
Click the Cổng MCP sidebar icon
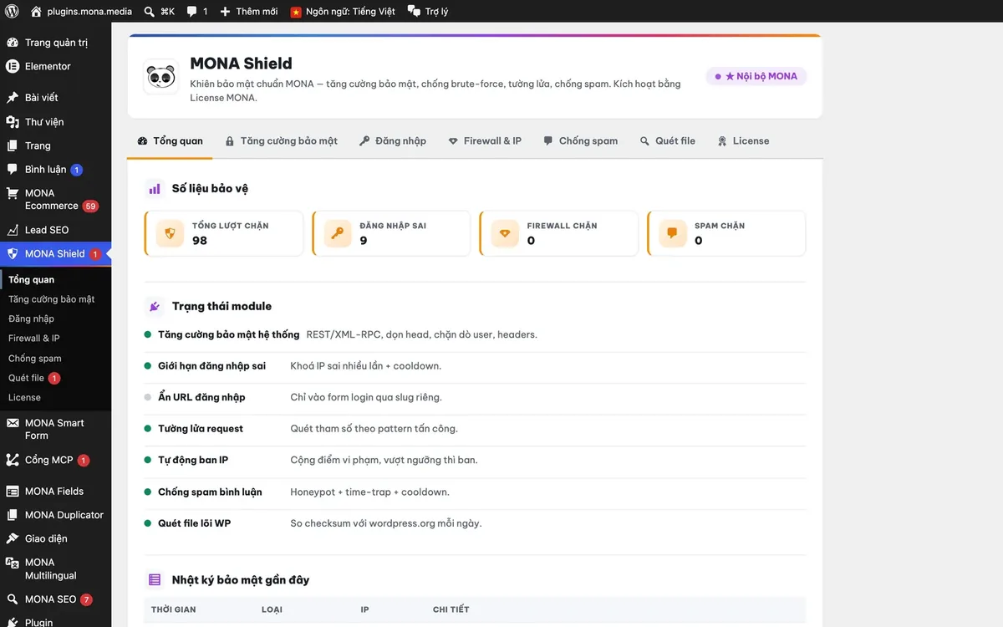13,460
